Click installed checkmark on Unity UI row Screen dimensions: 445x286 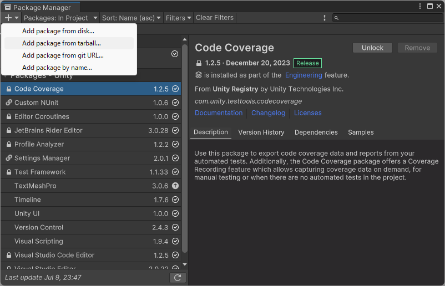175,213
